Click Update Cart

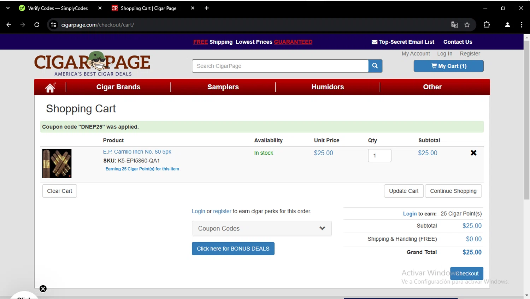click(404, 191)
